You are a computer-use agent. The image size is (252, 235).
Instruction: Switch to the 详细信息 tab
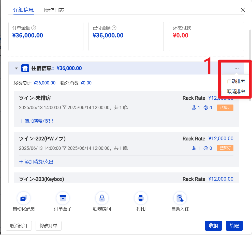(x=24, y=10)
